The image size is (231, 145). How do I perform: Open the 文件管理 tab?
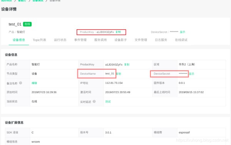point(141,40)
